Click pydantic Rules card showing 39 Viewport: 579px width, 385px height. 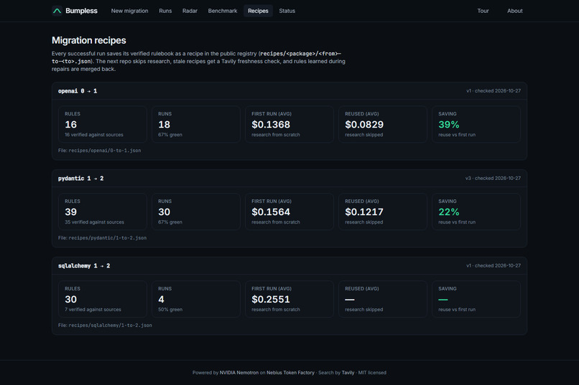pyautogui.click(x=103, y=211)
